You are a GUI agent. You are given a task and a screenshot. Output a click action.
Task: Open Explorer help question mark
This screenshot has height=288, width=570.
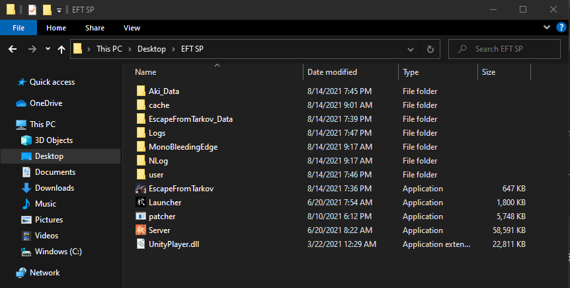point(561,27)
